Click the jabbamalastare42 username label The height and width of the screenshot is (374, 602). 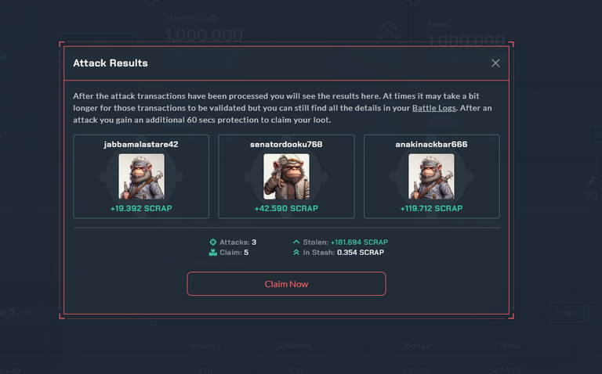[x=141, y=145]
